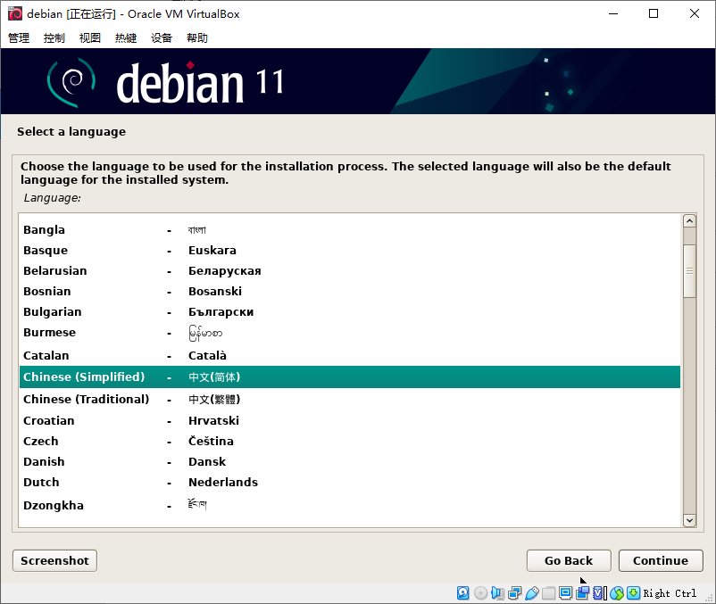Click the optical disc status icon
The width and height of the screenshot is (716, 604).
coord(480,592)
